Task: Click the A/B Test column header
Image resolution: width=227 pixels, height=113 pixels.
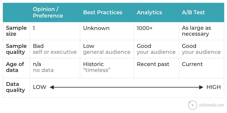Action: 193,12
